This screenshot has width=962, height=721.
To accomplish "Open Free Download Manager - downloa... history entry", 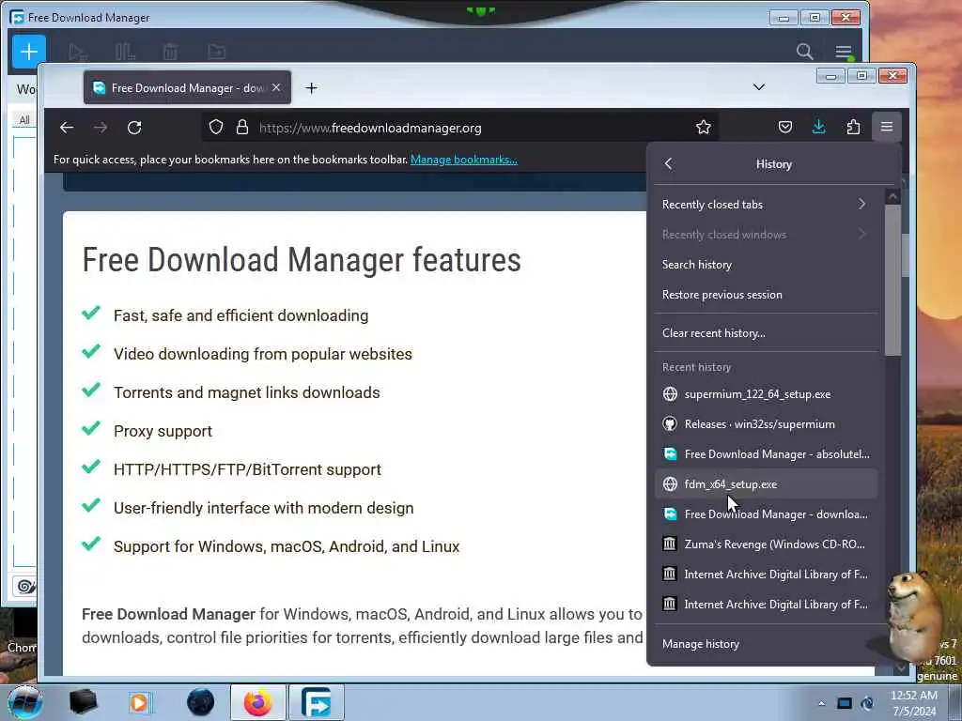I will pos(765,514).
